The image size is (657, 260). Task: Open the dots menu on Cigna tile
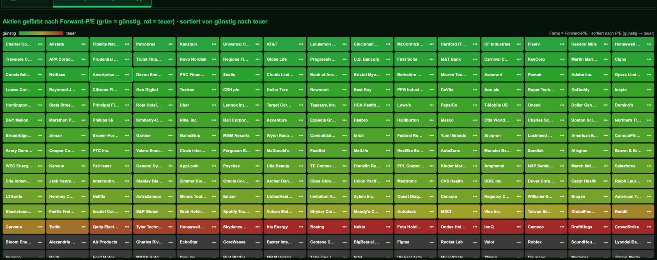tap(649, 59)
